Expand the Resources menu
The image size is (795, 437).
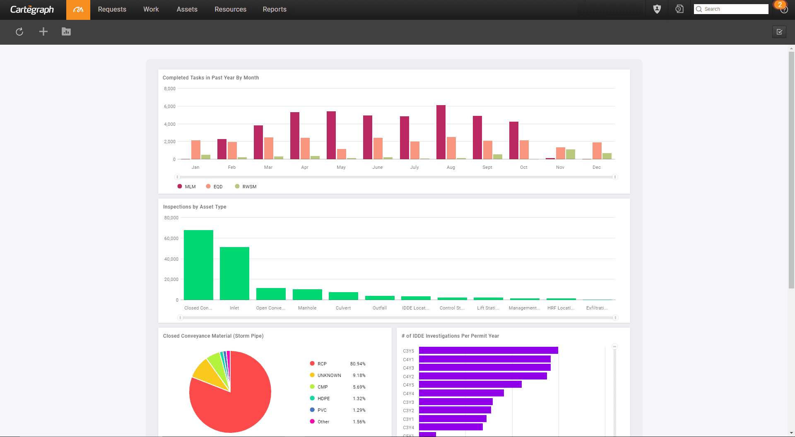pyautogui.click(x=230, y=9)
